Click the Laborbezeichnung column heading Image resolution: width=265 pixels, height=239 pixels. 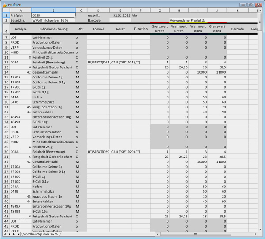53,29
